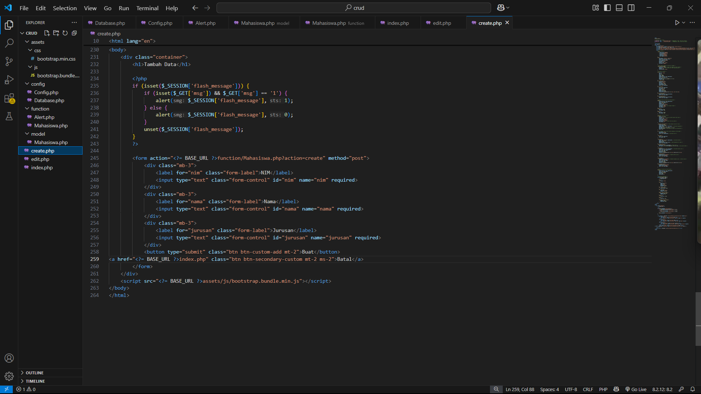Click the New File icon in Explorer

[47, 33]
